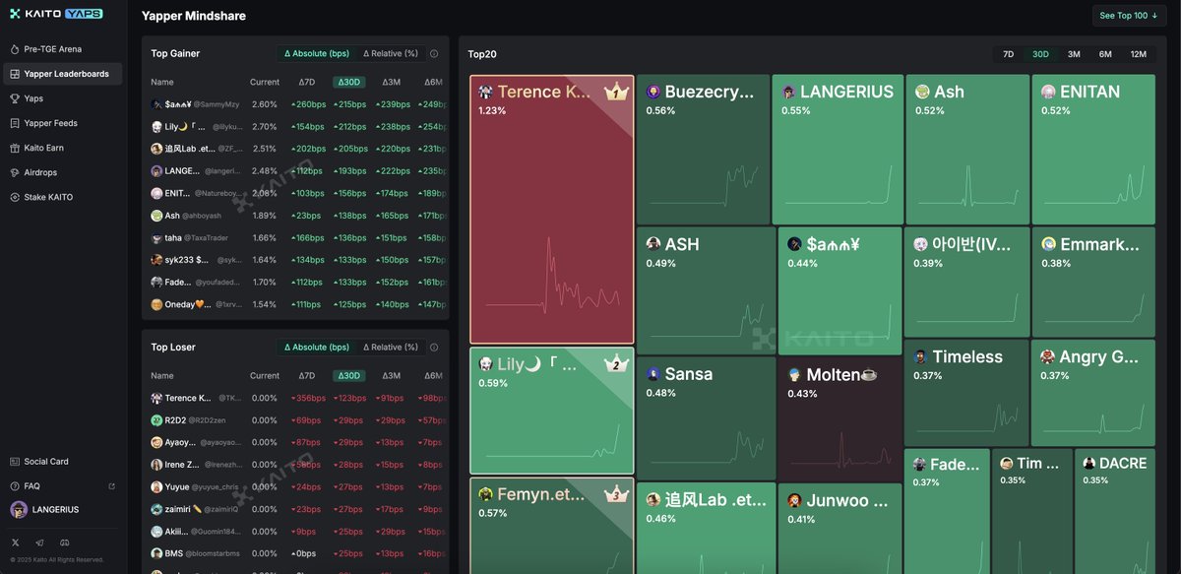Click $aሑሑ¥ avatar in Top Gainer

(x=156, y=104)
